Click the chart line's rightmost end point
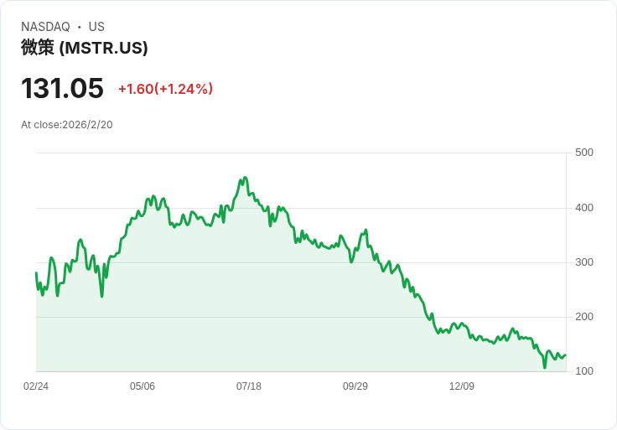This screenshot has height=430, width=617. tap(566, 355)
